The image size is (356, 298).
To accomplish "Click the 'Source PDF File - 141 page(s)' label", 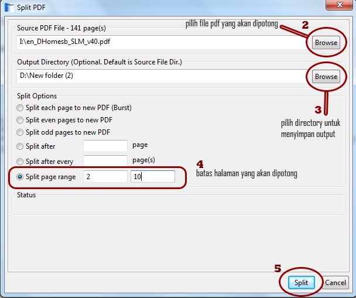I will (x=61, y=28).
